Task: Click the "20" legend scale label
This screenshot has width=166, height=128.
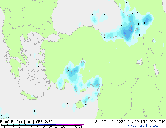Action: pos(45,127)
